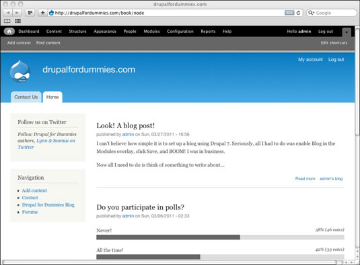Screen dimensions: 360x265
Task: Click the Find content shortcut
Action: pos(48,43)
